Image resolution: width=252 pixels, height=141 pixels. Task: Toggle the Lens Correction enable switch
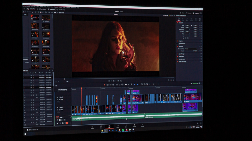coord(178,59)
